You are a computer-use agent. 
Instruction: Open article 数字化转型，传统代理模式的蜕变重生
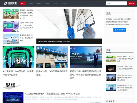(x=52, y=73)
